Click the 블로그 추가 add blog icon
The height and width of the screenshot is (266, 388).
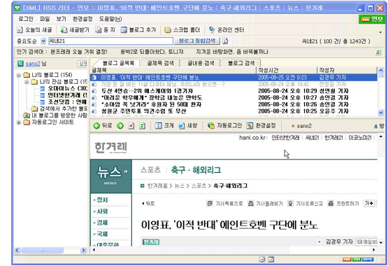124,30
